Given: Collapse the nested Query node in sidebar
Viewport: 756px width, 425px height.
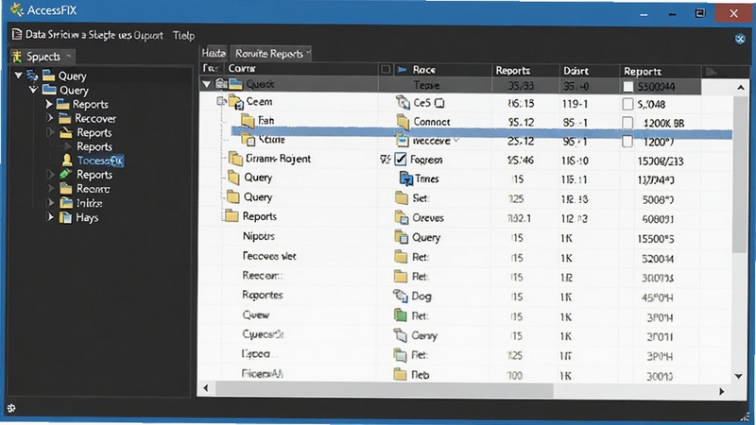Looking at the screenshot, I should 33,90.
